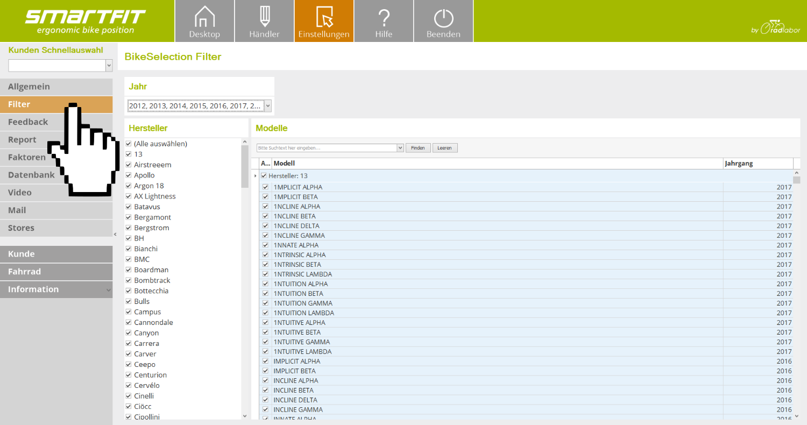
Task: Select the Bergamont manufacturer row
Action: tap(183, 217)
